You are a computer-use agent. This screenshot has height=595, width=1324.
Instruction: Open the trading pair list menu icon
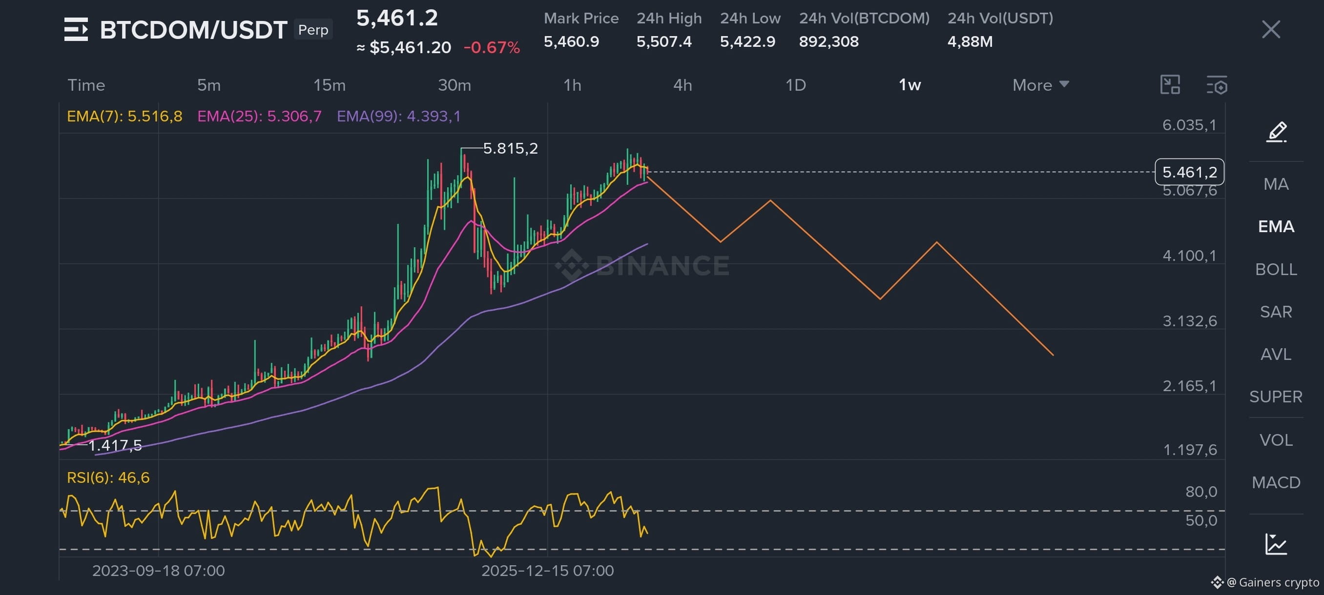pos(76,29)
